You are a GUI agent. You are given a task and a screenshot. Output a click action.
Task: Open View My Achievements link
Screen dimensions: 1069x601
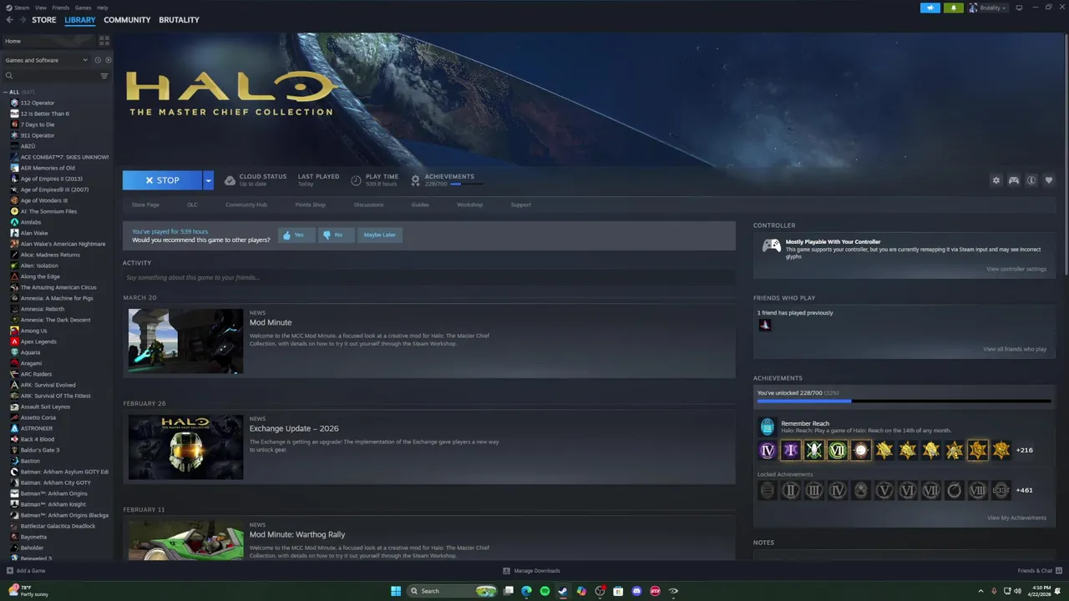1016,518
